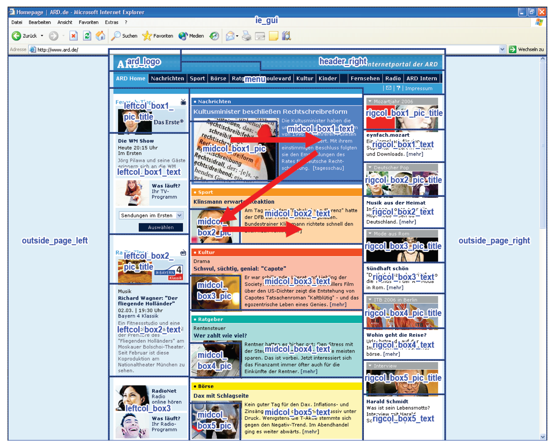Viewport: 554px width, 447px height.
Task: Open the Impressum link
Action: coord(418,88)
